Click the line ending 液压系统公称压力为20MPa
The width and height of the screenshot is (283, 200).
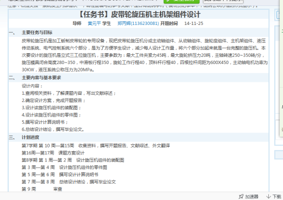(58, 70)
